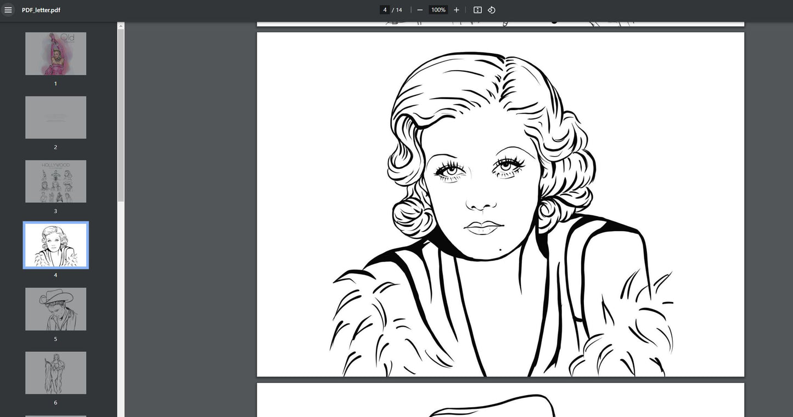Viewport: 793px width, 417px height.
Task: Click the zoom out minus icon
Action: click(420, 10)
